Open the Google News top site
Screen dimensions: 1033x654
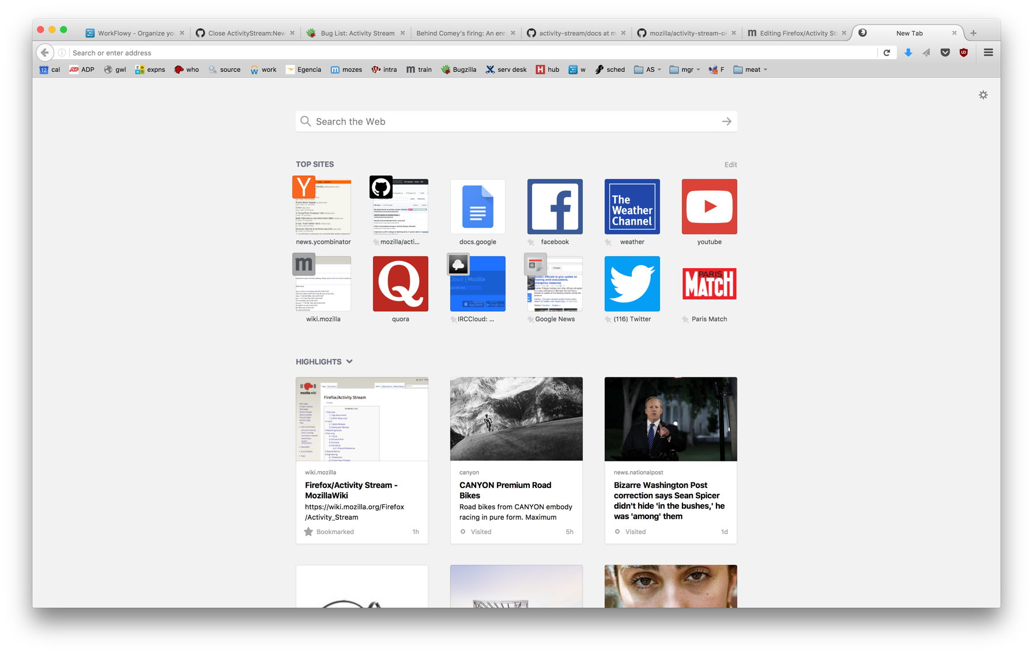tap(555, 288)
